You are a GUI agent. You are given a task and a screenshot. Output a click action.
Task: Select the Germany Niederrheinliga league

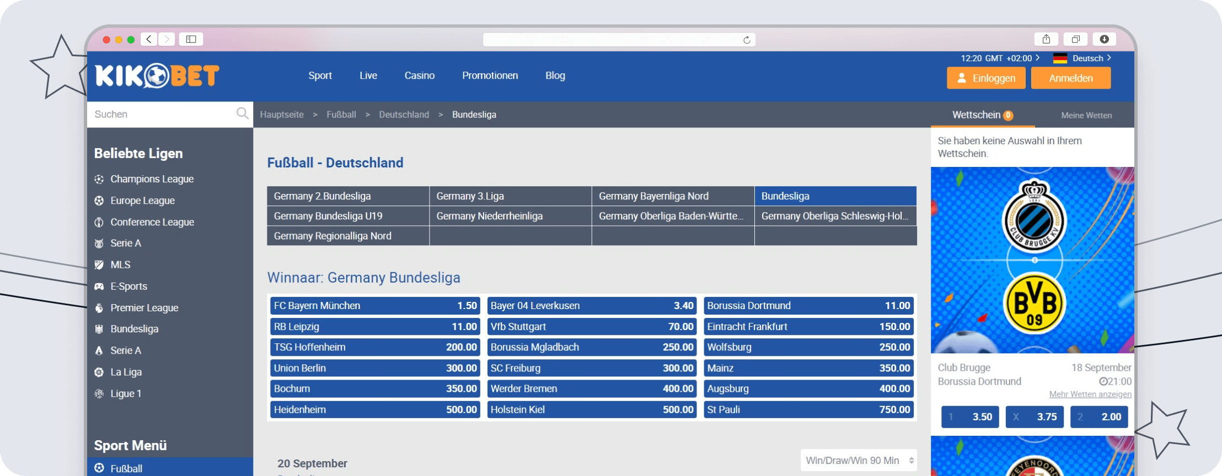click(x=511, y=216)
